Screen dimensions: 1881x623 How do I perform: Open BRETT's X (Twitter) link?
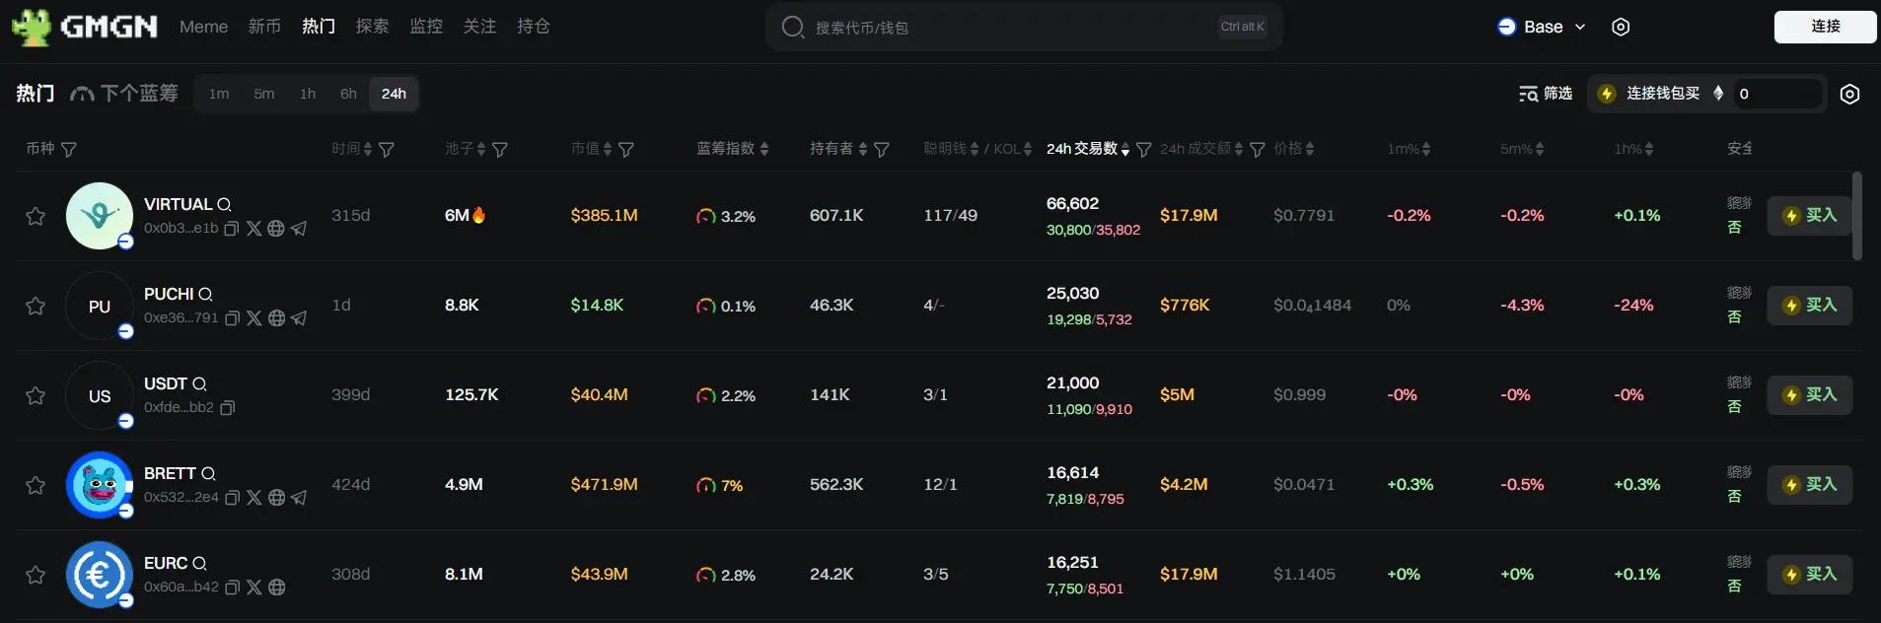254,498
